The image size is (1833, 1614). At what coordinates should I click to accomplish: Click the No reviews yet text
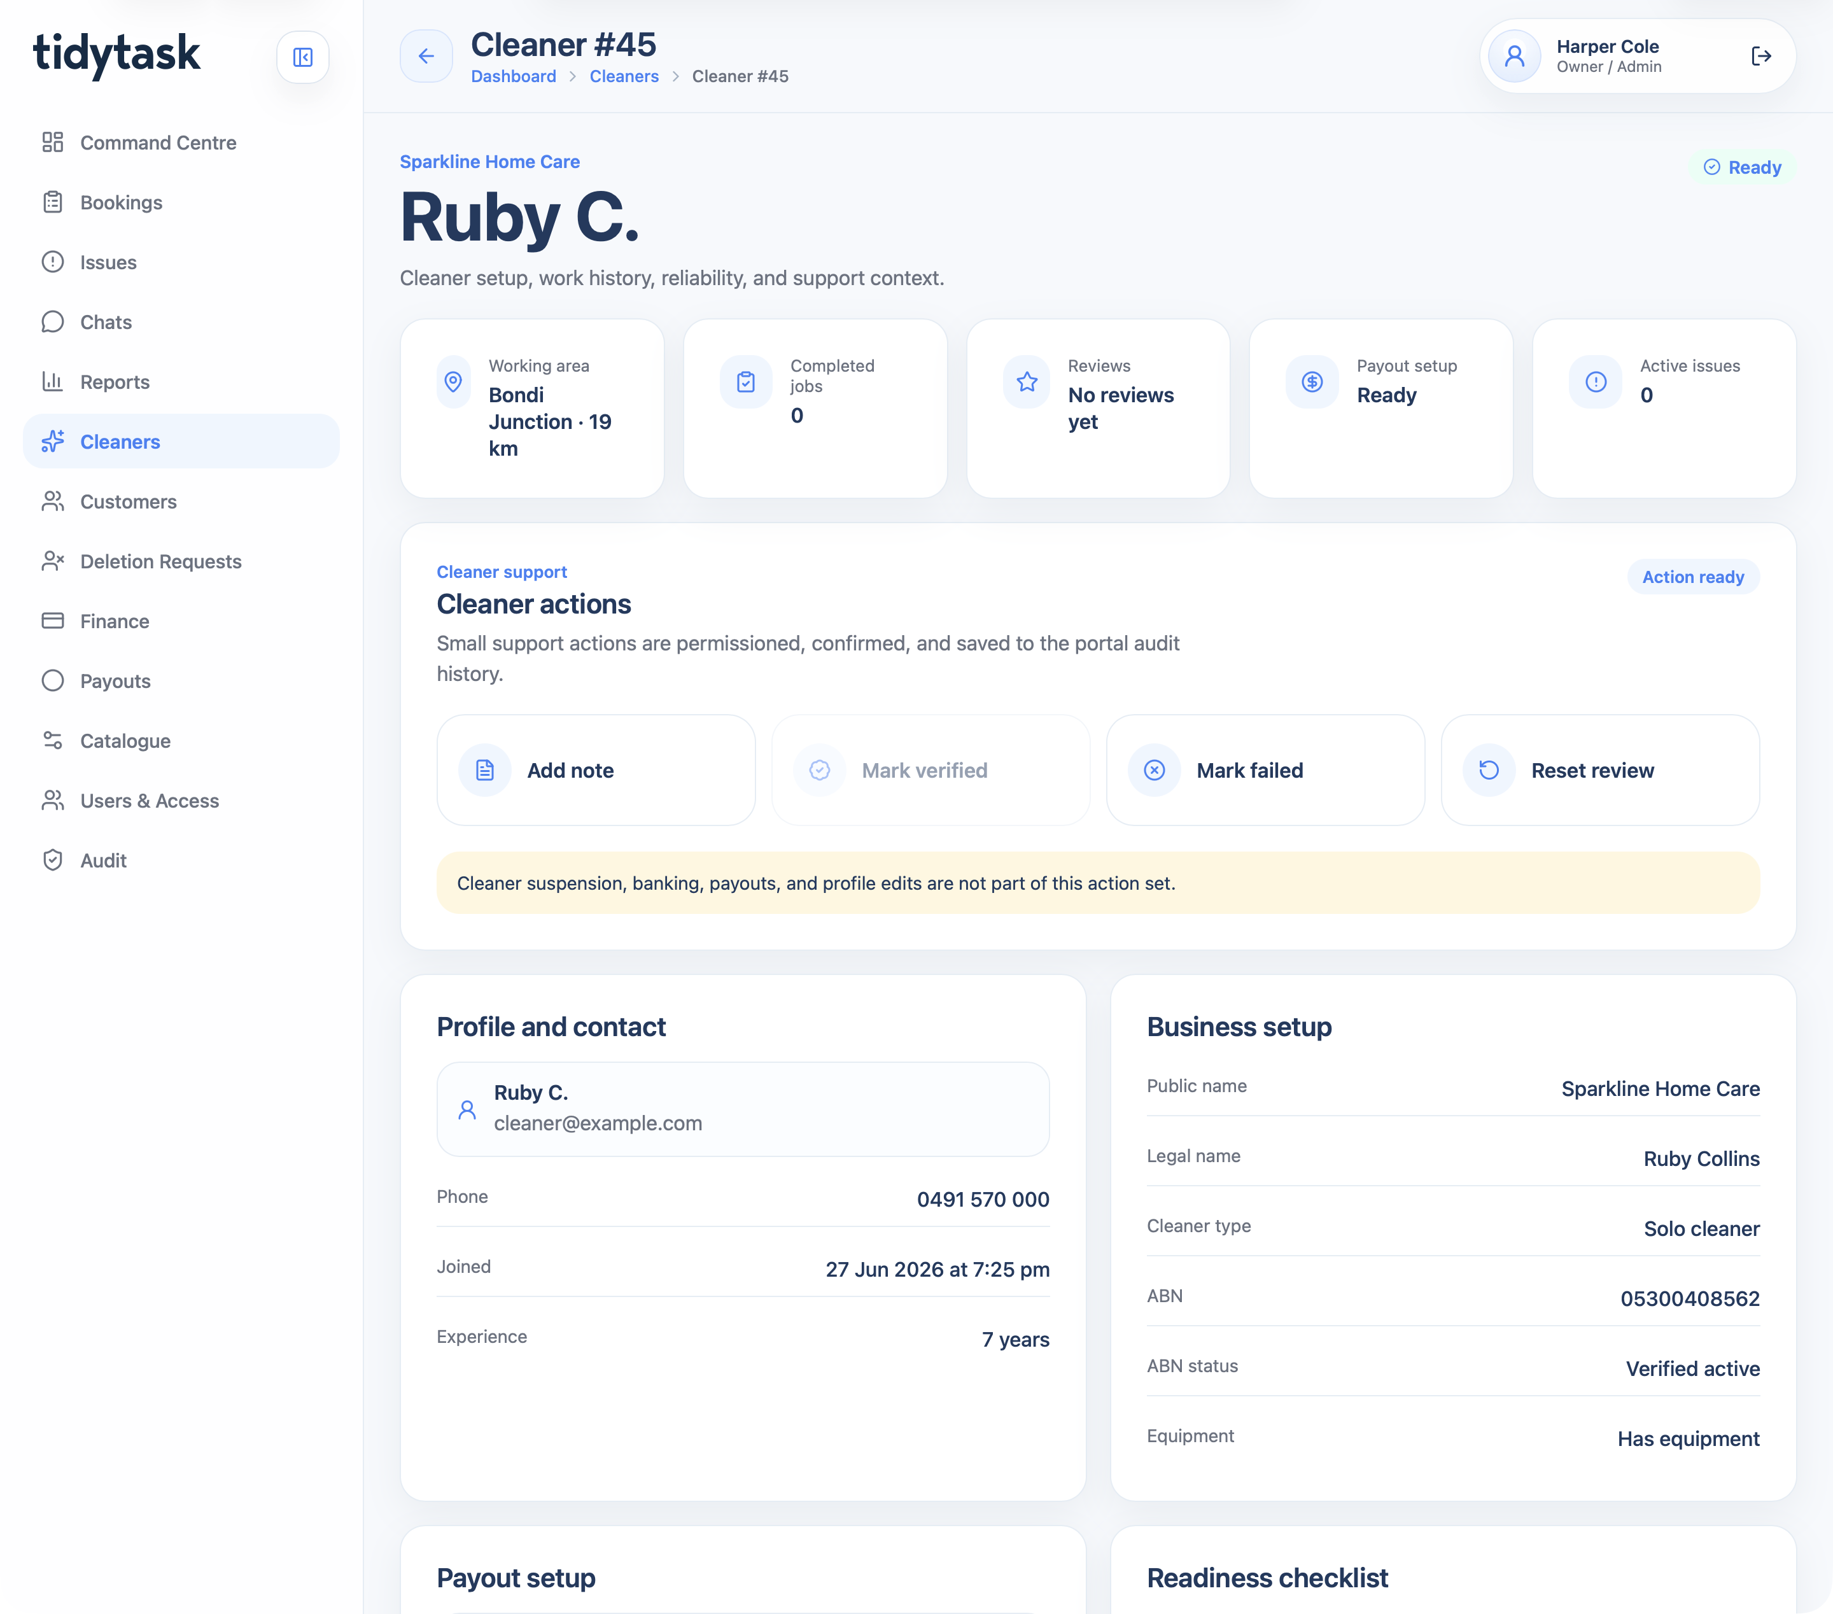click(x=1121, y=408)
